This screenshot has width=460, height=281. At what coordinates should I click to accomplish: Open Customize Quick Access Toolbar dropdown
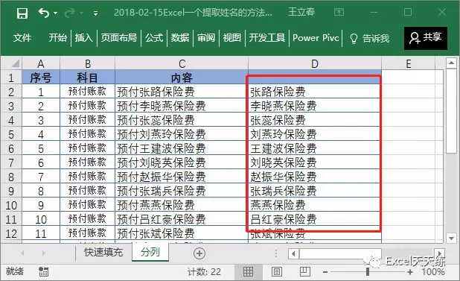95,13
